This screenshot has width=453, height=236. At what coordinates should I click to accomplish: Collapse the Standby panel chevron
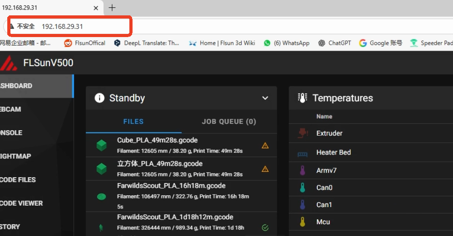click(x=265, y=98)
